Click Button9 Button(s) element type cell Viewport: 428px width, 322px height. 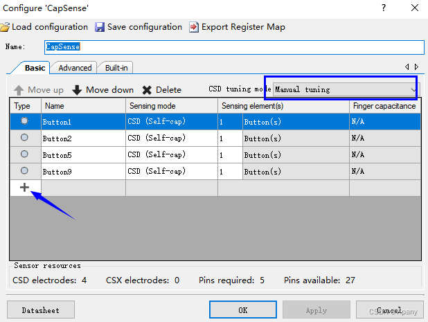(x=296, y=171)
